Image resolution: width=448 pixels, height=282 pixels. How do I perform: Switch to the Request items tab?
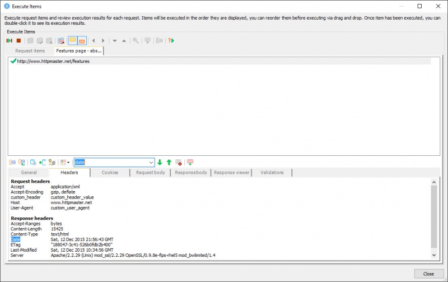[x=30, y=51]
